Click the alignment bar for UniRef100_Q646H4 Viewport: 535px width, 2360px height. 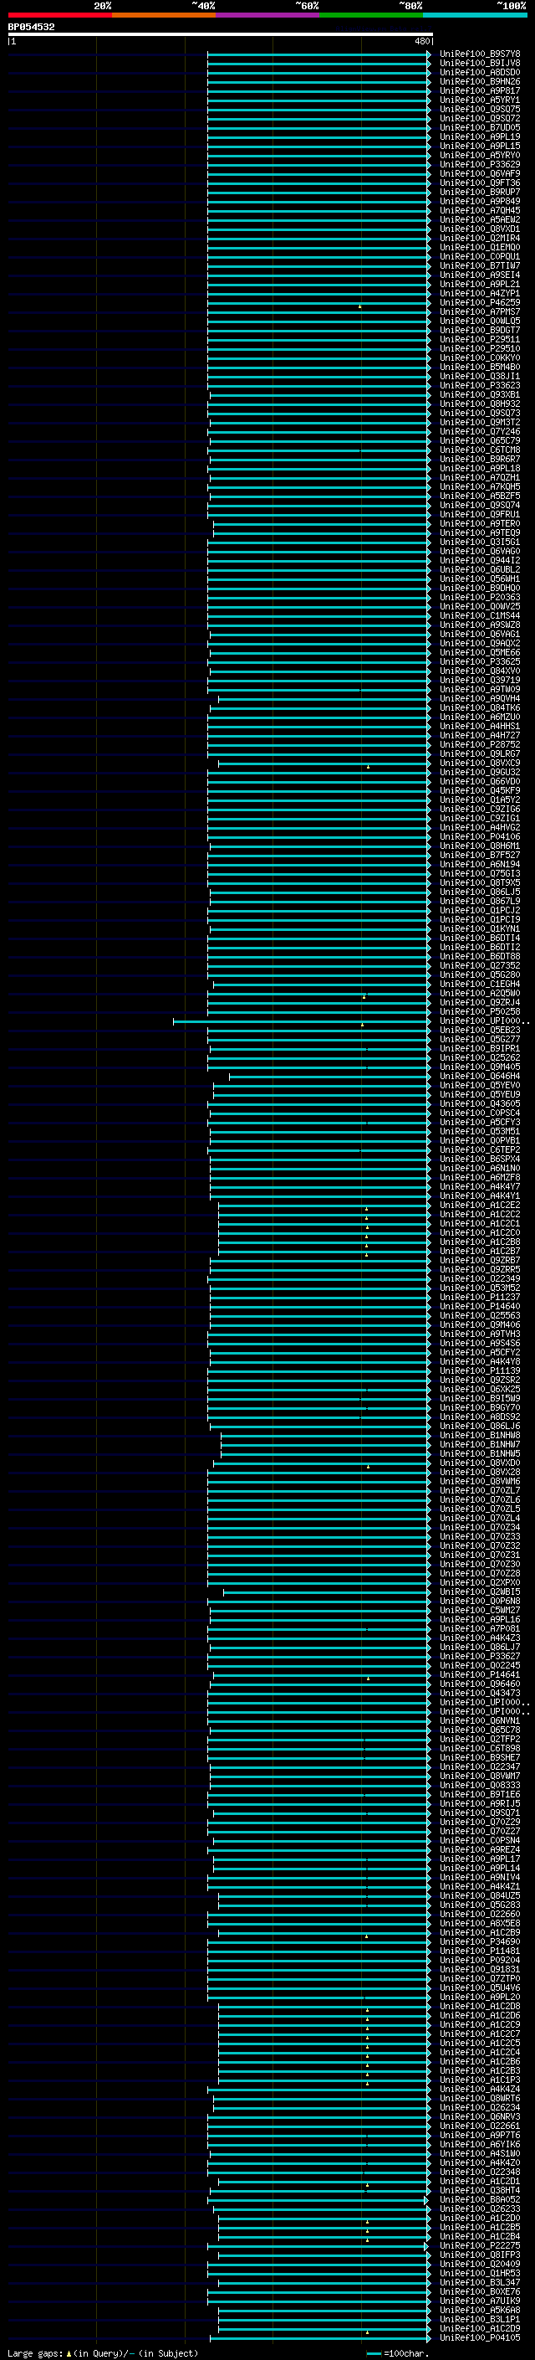tap(330, 1077)
